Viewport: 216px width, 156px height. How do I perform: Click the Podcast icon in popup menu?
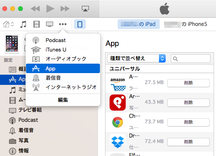click(x=36, y=40)
